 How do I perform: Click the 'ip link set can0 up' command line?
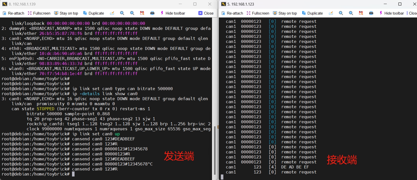(x=96, y=134)
